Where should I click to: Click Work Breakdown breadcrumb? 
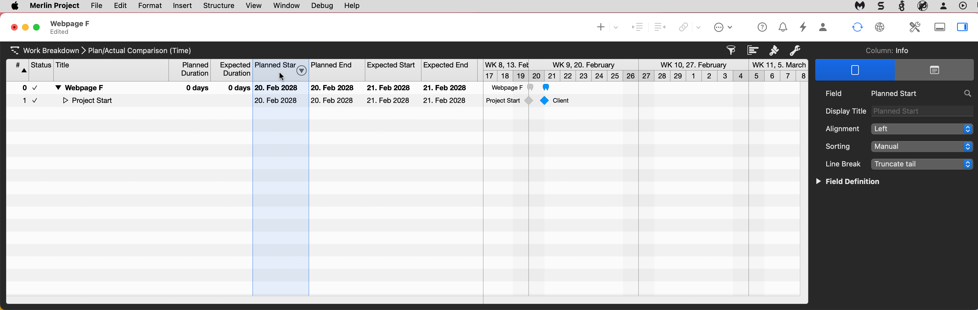coord(51,51)
